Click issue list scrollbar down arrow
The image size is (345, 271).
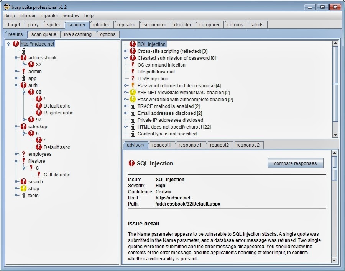[335, 135]
